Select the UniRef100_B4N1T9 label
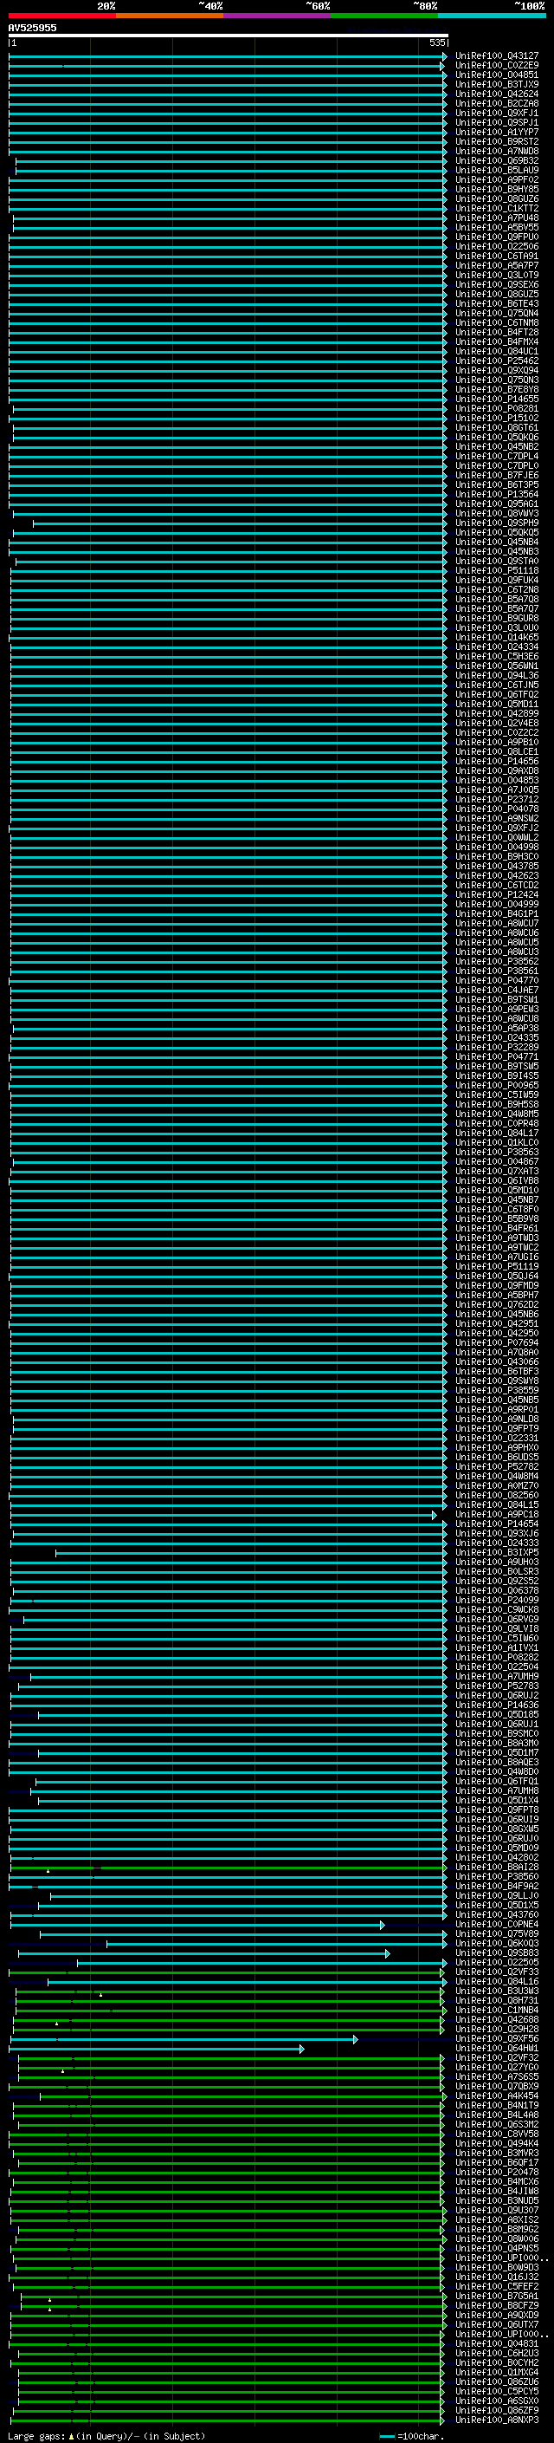The height and width of the screenshot is (2443, 554). click(x=497, y=2105)
